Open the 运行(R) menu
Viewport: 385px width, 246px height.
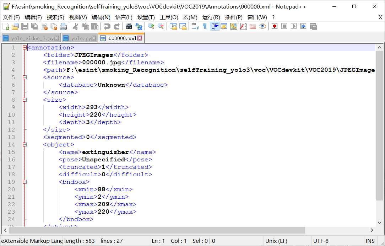(211, 17)
